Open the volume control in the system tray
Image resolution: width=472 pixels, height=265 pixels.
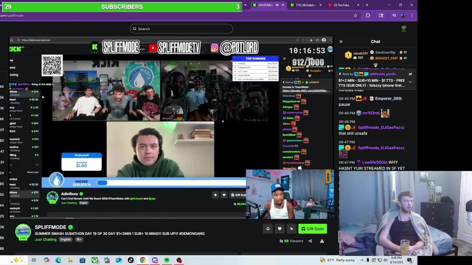tap(386, 260)
